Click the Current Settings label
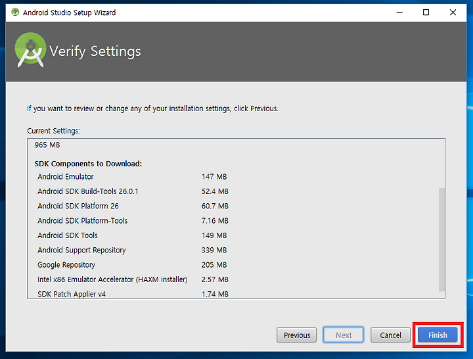The width and height of the screenshot is (473, 359). [x=53, y=131]
